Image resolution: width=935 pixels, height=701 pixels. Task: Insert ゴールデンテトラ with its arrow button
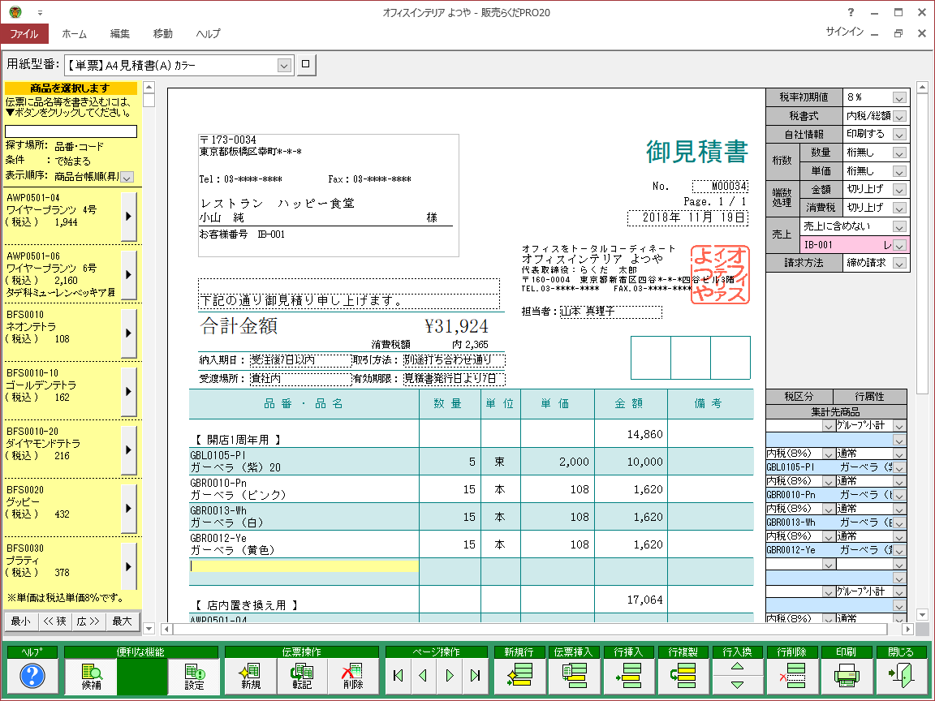tap(128, 391)
